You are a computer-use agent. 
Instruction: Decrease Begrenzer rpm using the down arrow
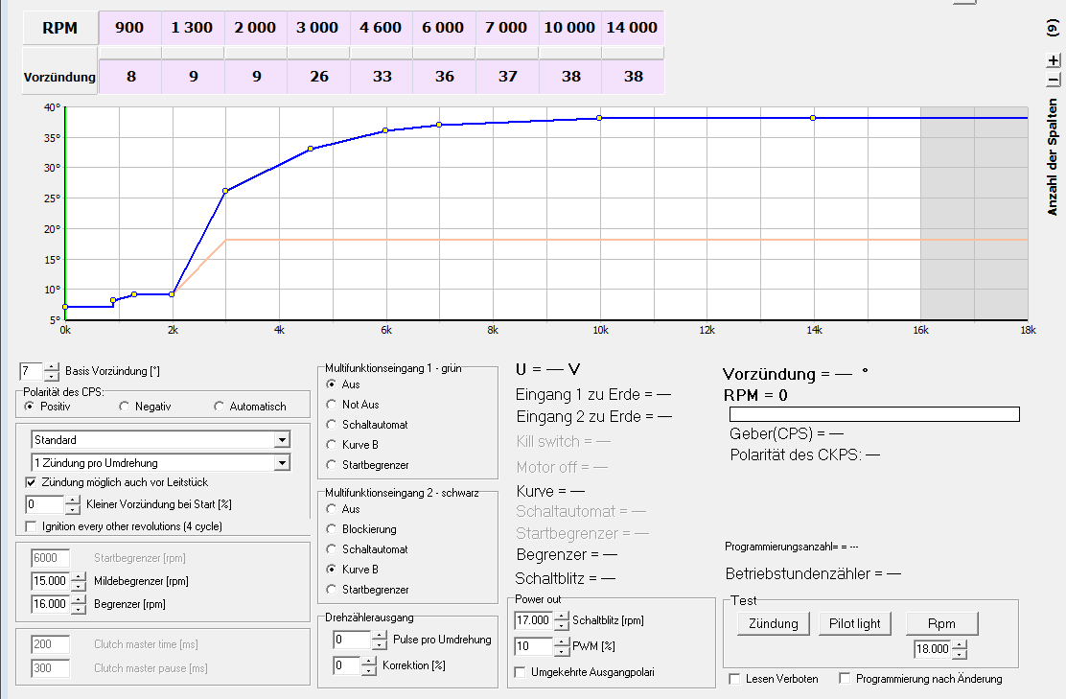[79, 609]
